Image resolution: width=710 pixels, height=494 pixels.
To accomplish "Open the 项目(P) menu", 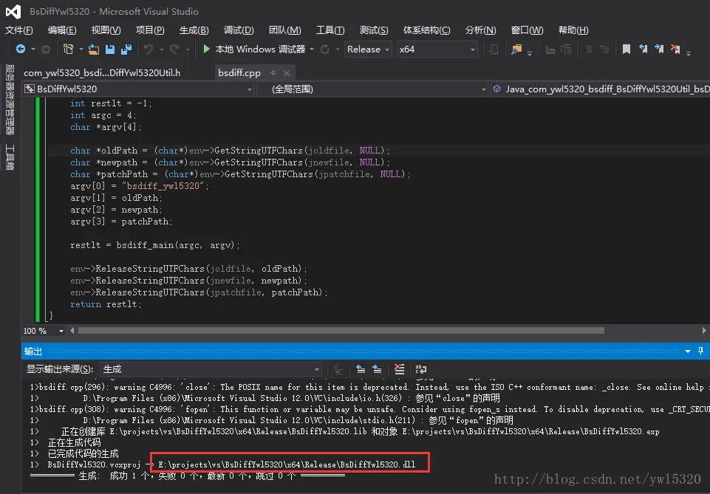I will 150,30.
